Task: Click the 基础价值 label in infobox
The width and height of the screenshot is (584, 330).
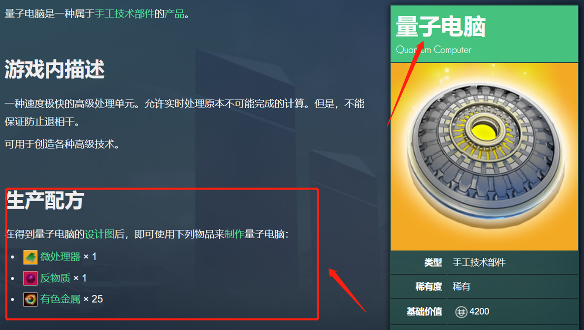Action: tap(424, 311)
